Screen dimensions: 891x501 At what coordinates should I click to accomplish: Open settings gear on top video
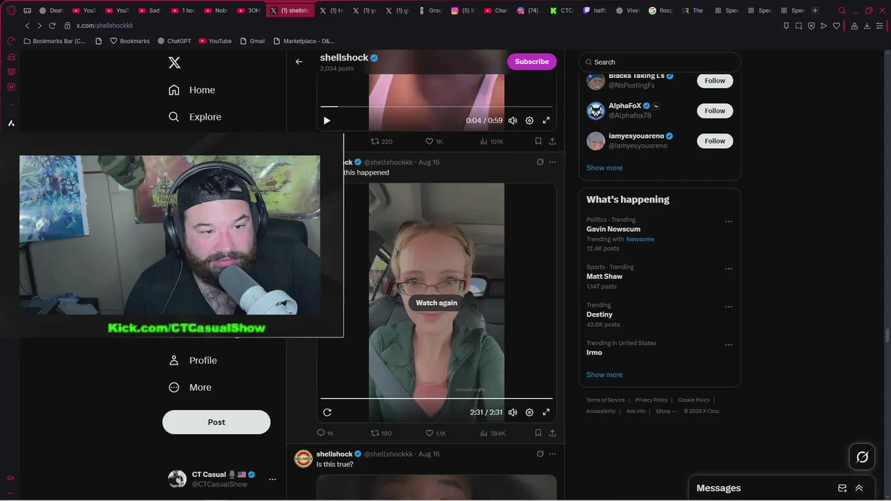(x=529, y=120)
